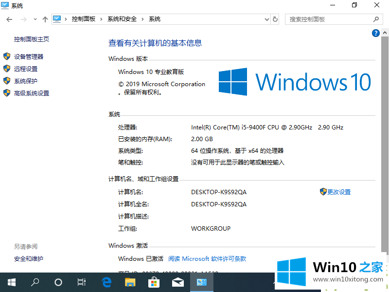Open 系统和安全 breadcrumb
The image size is (389, 292).
click(x=122, y=19)
